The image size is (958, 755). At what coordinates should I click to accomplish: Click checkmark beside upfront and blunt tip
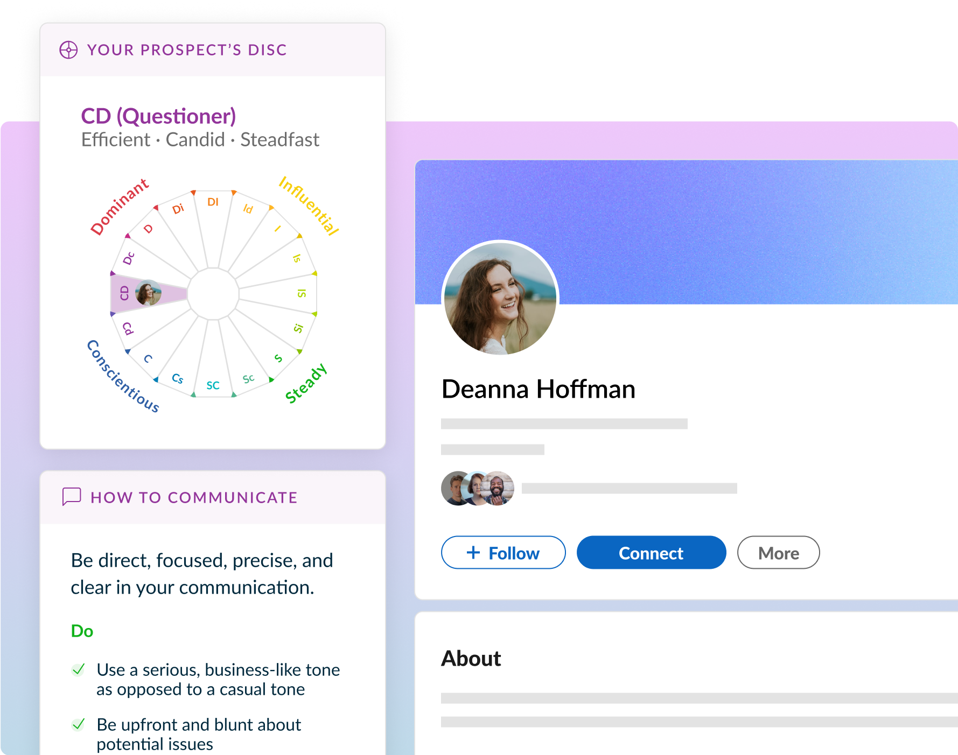[x=79, y=724]
